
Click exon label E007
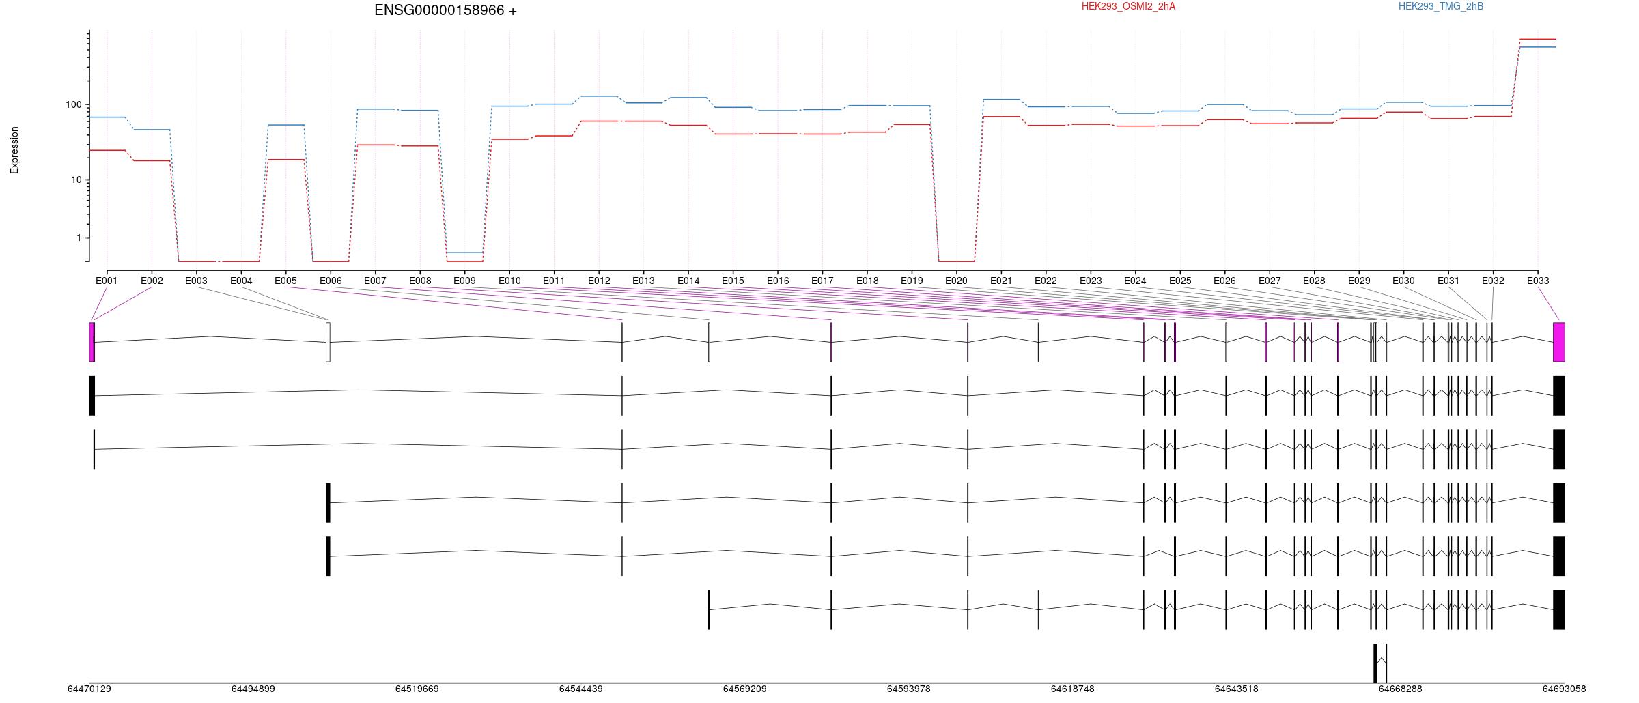coord(375,281)
